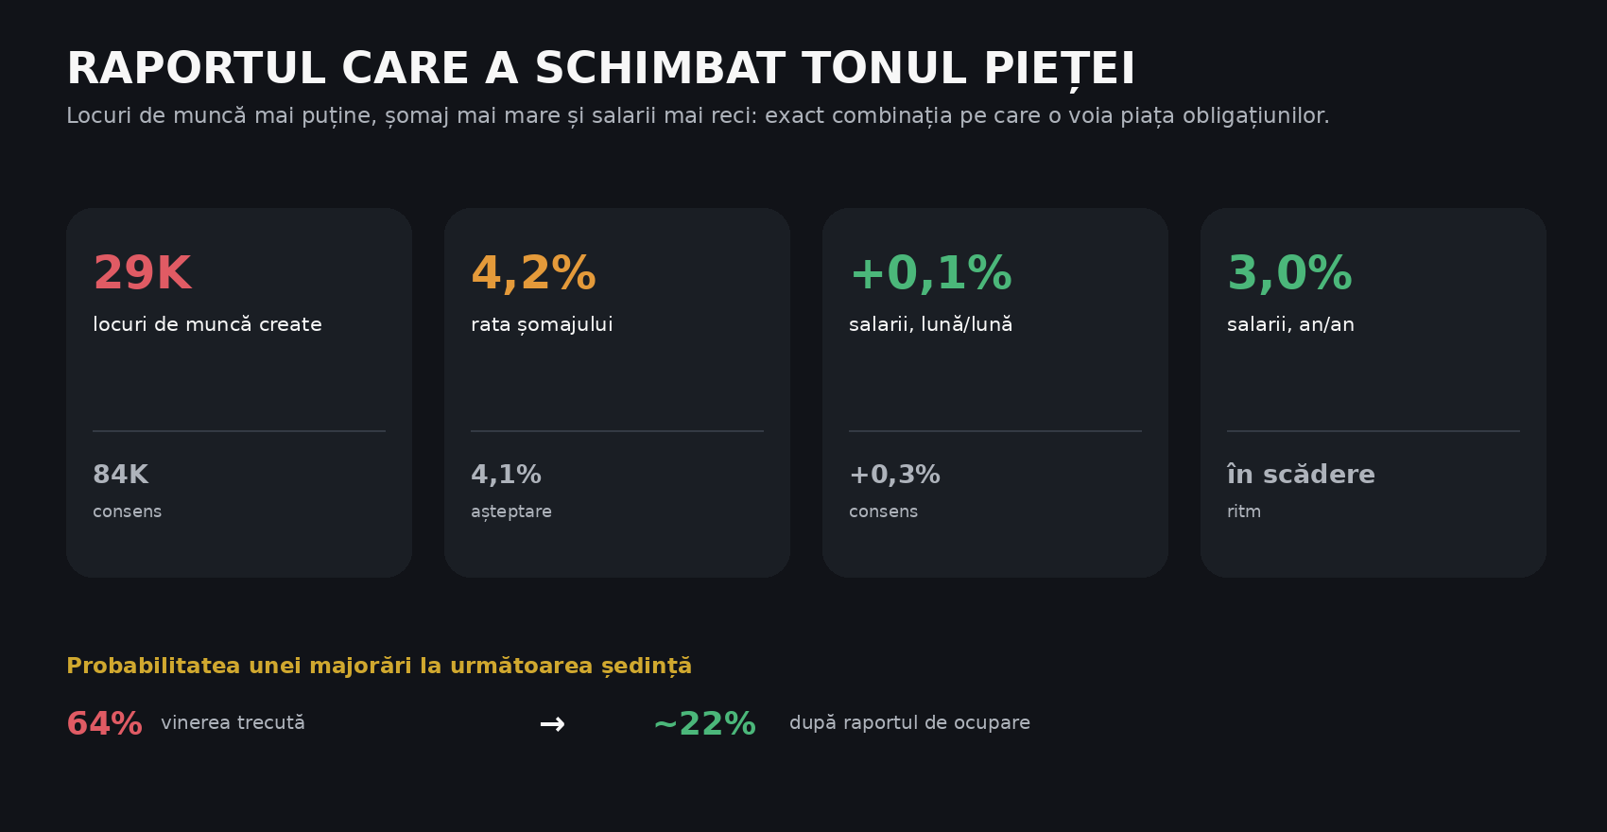The image size is (1607, 832).
Task: Click the orange 4,2% unemployment value
Action: click(533, 274)
